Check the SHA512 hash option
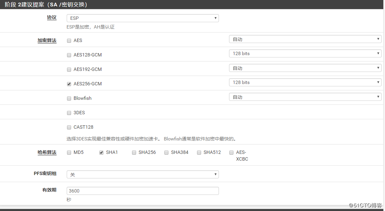 click(199, 153)
